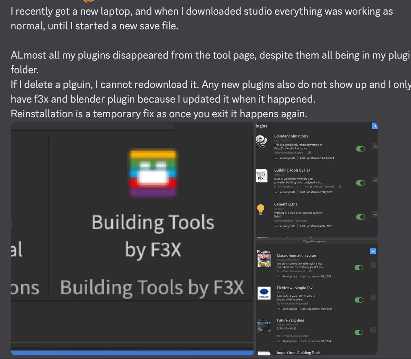Open the more-options menu for Future's Lighting
Image resolution: width=411 pixels, height=359 pixels.
point(373,330)
